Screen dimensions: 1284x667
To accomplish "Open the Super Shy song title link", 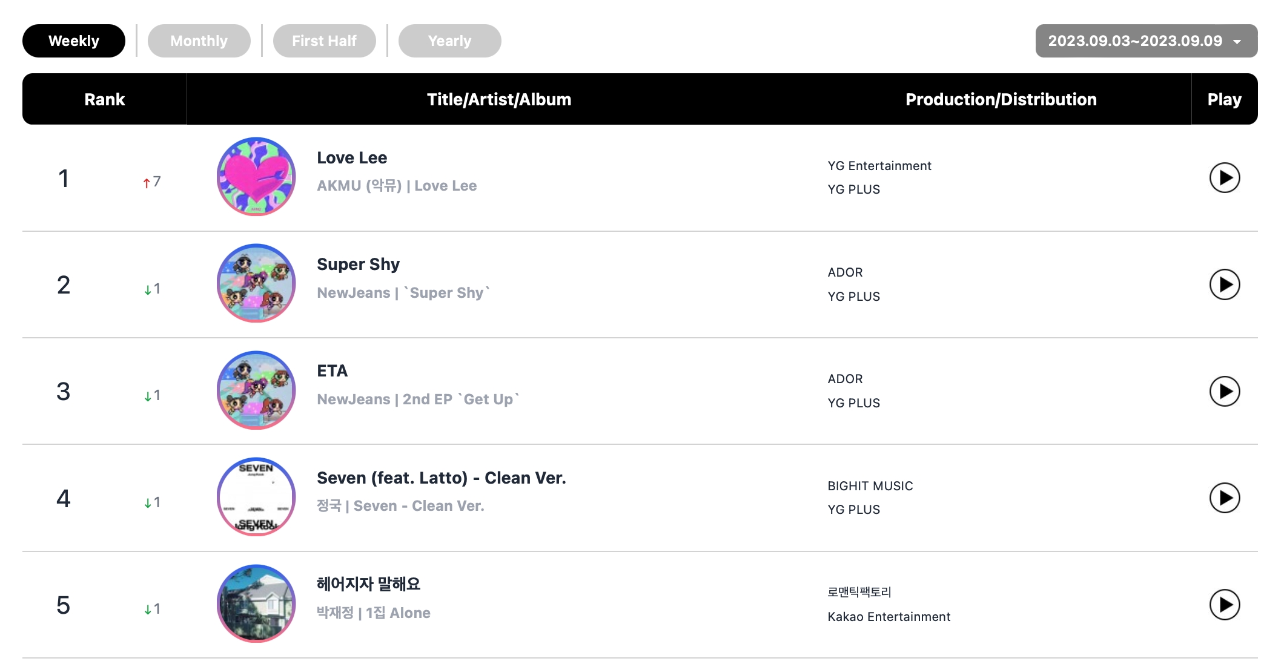I will (358, 264).
